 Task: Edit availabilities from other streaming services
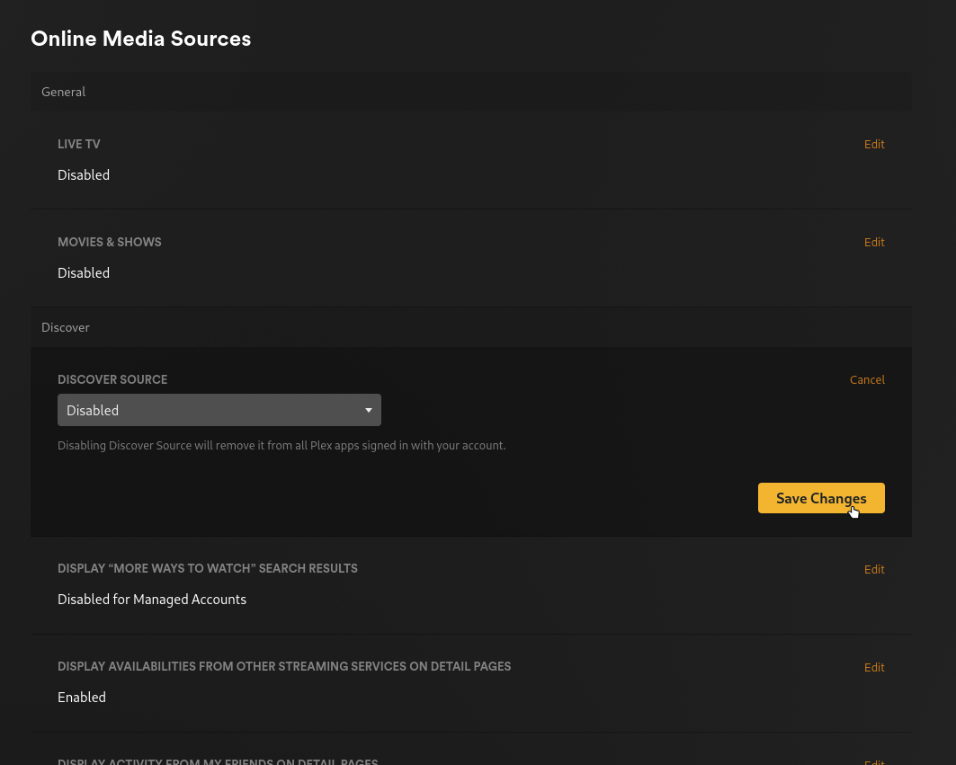pyautogui.click(x=873, y=667)
